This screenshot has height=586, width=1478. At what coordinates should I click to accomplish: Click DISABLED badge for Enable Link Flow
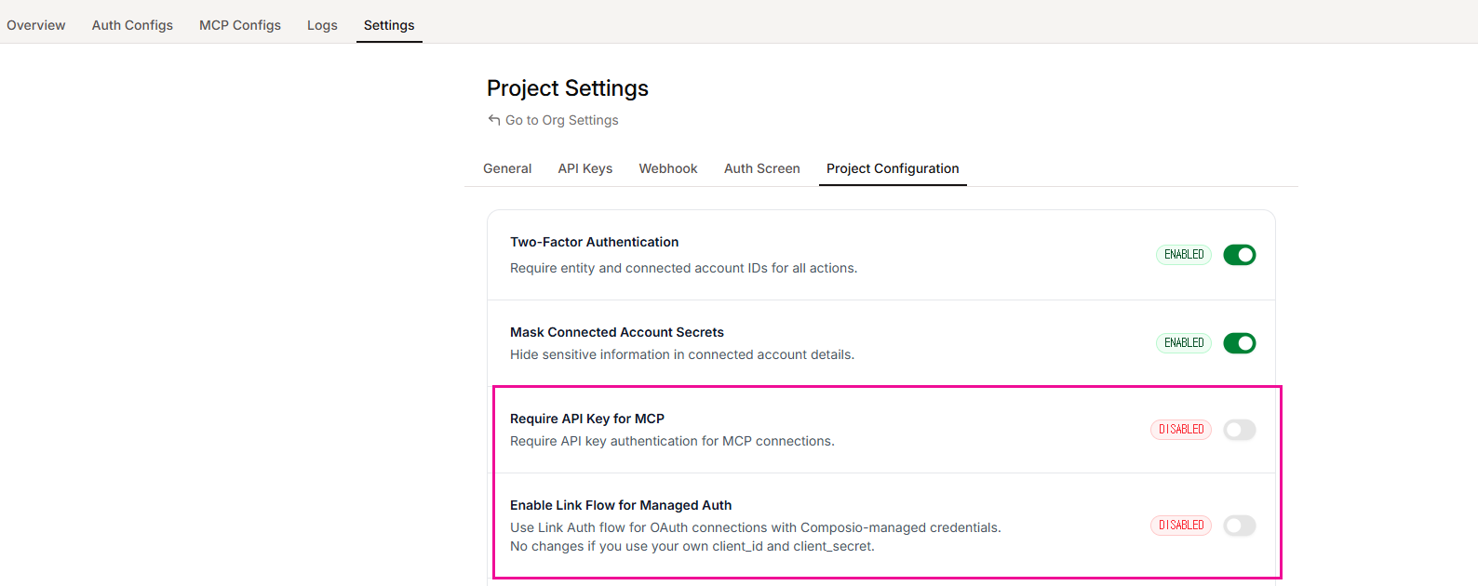click(1181, 526)
